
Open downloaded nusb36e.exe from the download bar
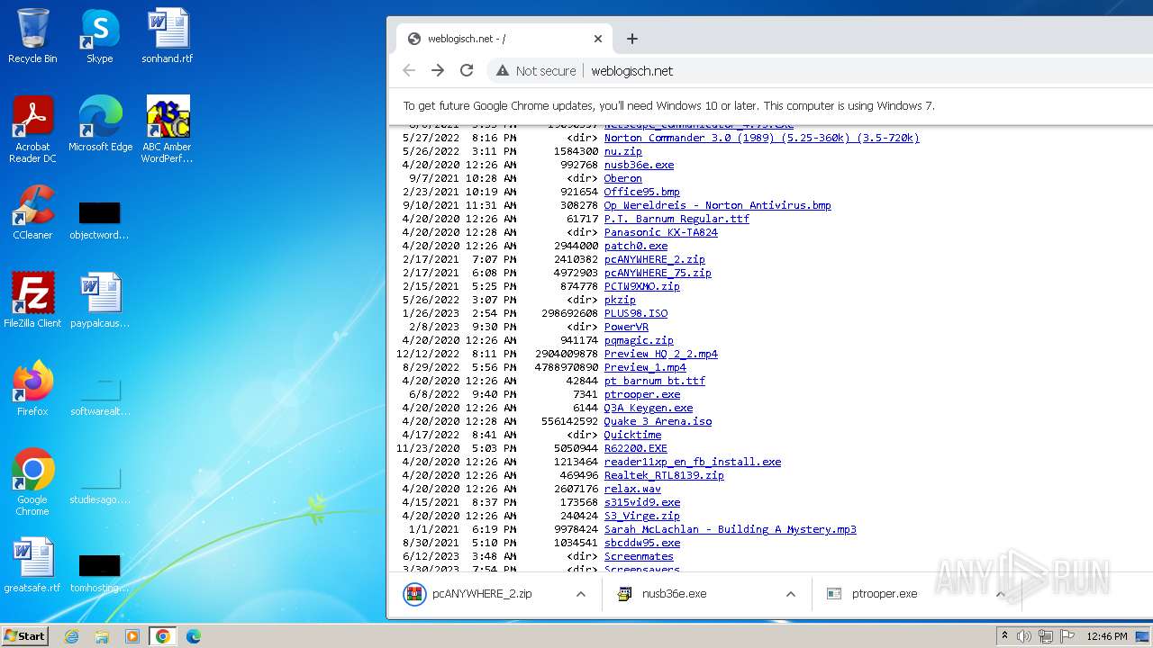coord(674,594)
